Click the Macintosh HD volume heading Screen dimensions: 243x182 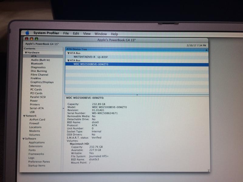coord(80,144)
